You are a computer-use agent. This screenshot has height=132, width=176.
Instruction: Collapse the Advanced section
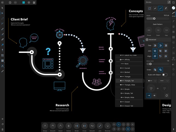tap(147, 39)
